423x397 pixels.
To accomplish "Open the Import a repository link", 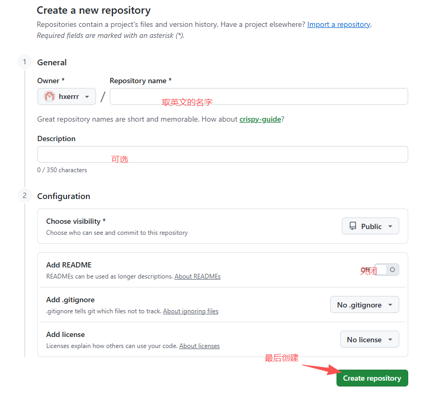I will [x=339, y=25].
